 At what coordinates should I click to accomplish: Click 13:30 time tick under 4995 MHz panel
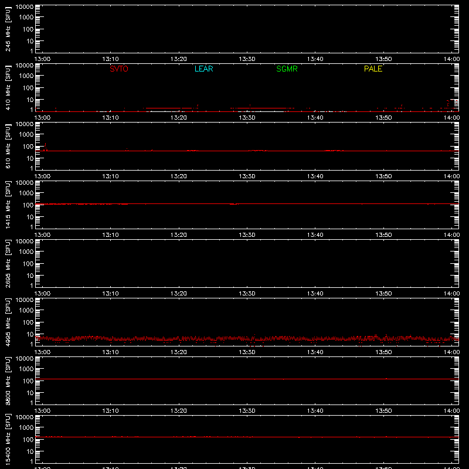(x=247, y=352)
